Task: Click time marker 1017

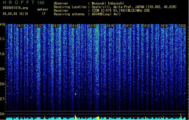Action: tap(128, 26)
